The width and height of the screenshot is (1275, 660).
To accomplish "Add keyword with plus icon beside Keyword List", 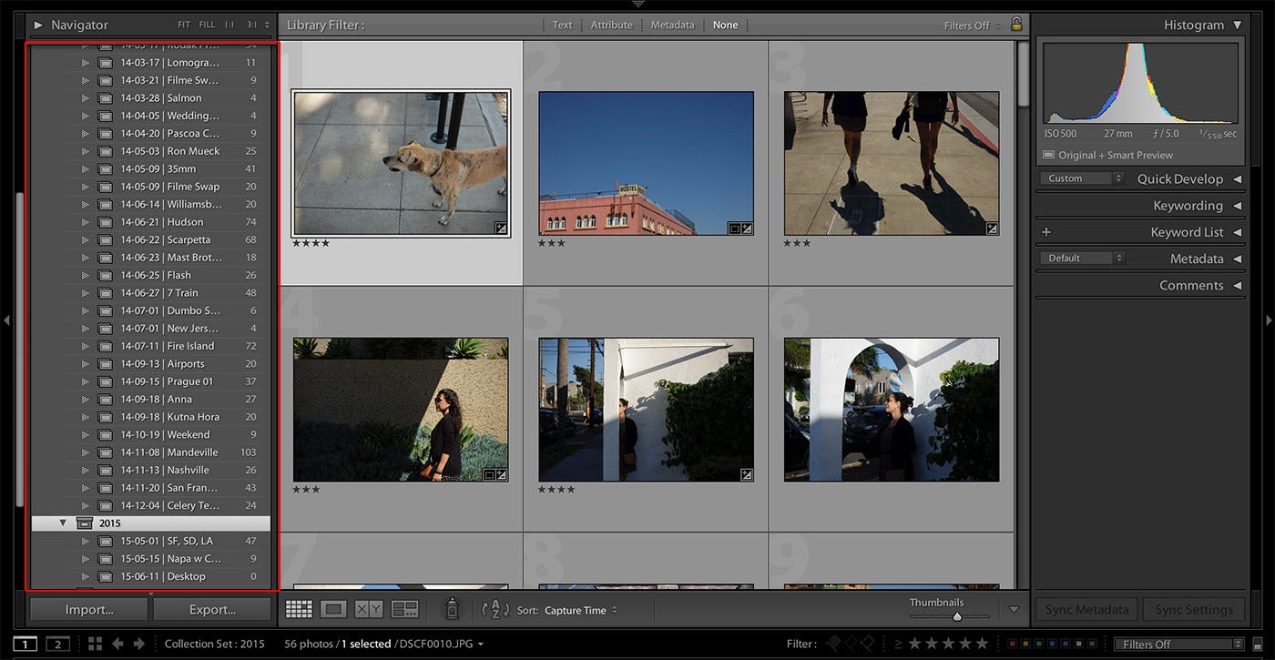I will click(x=1046, y=232).
